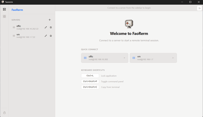Edit the vm server entry
Screen dimensions: 203x117
(46, 36)
